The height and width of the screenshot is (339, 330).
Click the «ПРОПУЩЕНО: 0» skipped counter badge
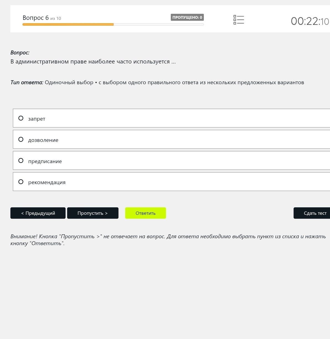pos(187,17)
